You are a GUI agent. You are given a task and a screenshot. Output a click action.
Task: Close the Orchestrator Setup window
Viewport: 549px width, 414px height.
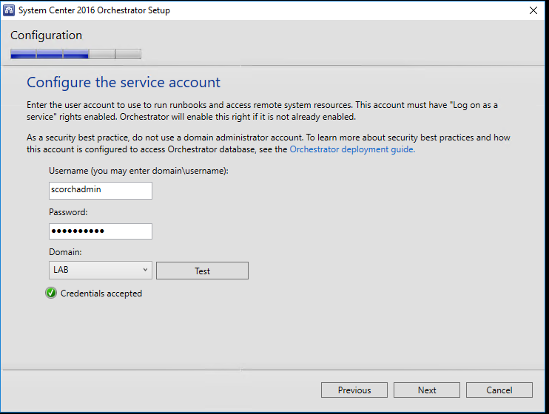[x=533, y=10]
